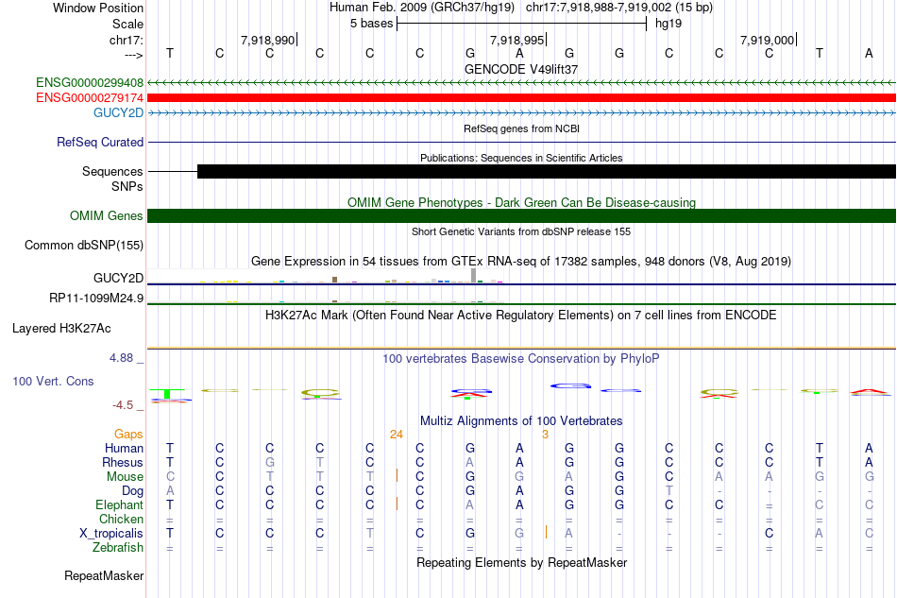Image resolution: width=897 pixels, height=598 pixels.
Task: Click the X_tropicalis alignment row label
Action: click(x=111, y=534)
